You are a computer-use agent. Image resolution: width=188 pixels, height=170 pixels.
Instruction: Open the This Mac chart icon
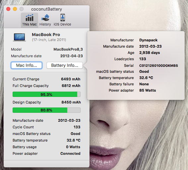30,18
